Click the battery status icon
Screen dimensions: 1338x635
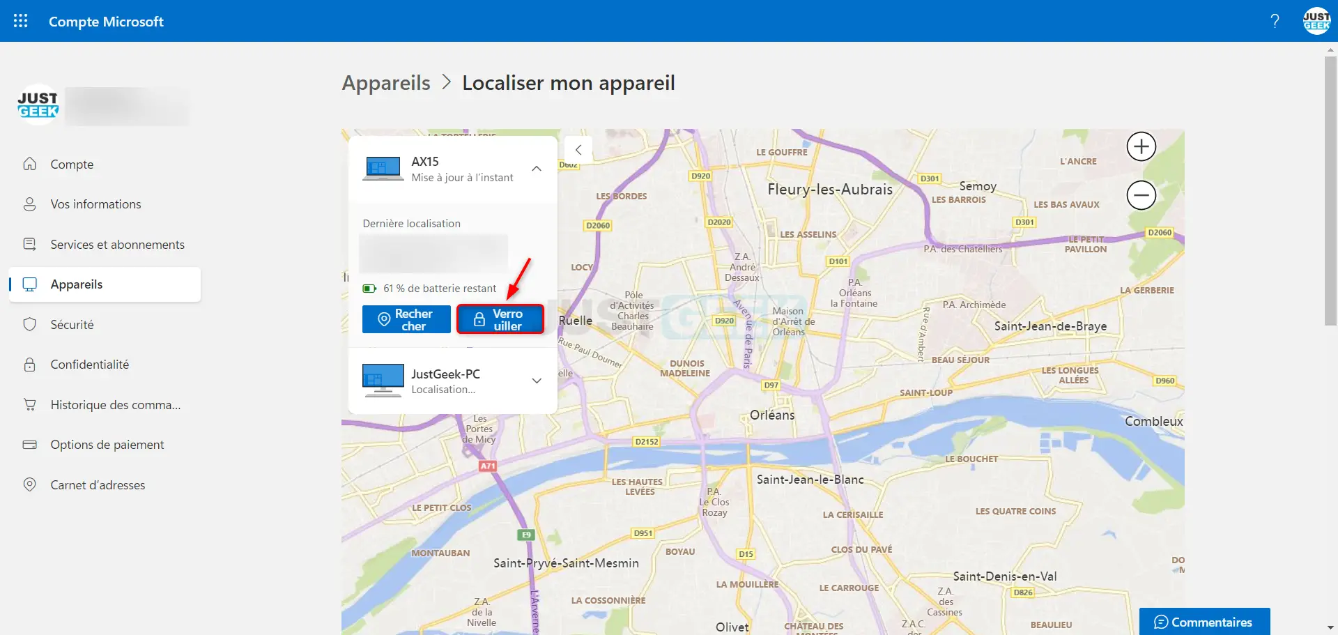pos(369,289)
